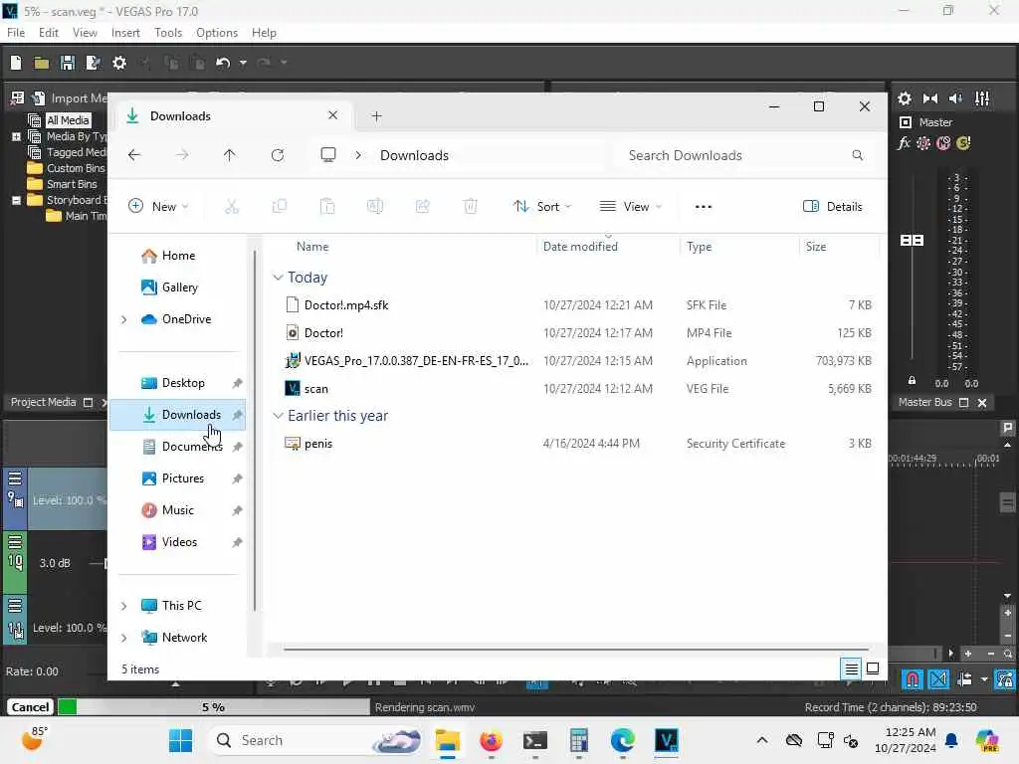Open the Insert menu in VEGAS
Image resolution: width=1019 pixels, height=764 pixels.
coord(125,33)
